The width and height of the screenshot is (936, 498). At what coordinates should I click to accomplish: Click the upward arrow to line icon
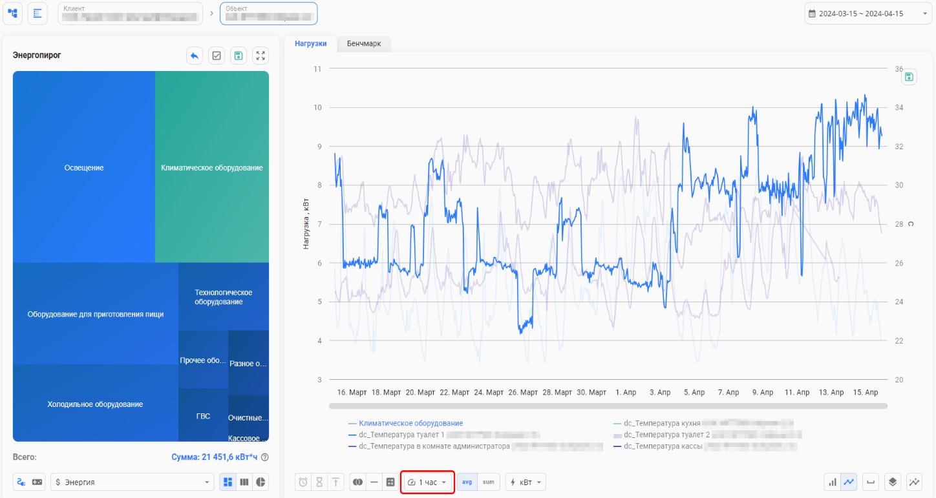point(335,482)
